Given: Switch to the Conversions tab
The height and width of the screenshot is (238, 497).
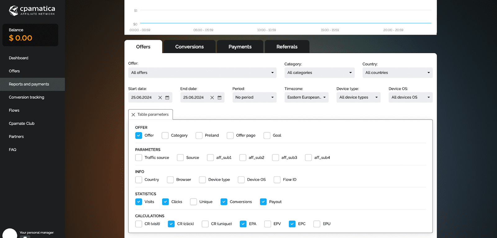Looking at the screenshot, I should pyautogui.click(x=189, y=47).
